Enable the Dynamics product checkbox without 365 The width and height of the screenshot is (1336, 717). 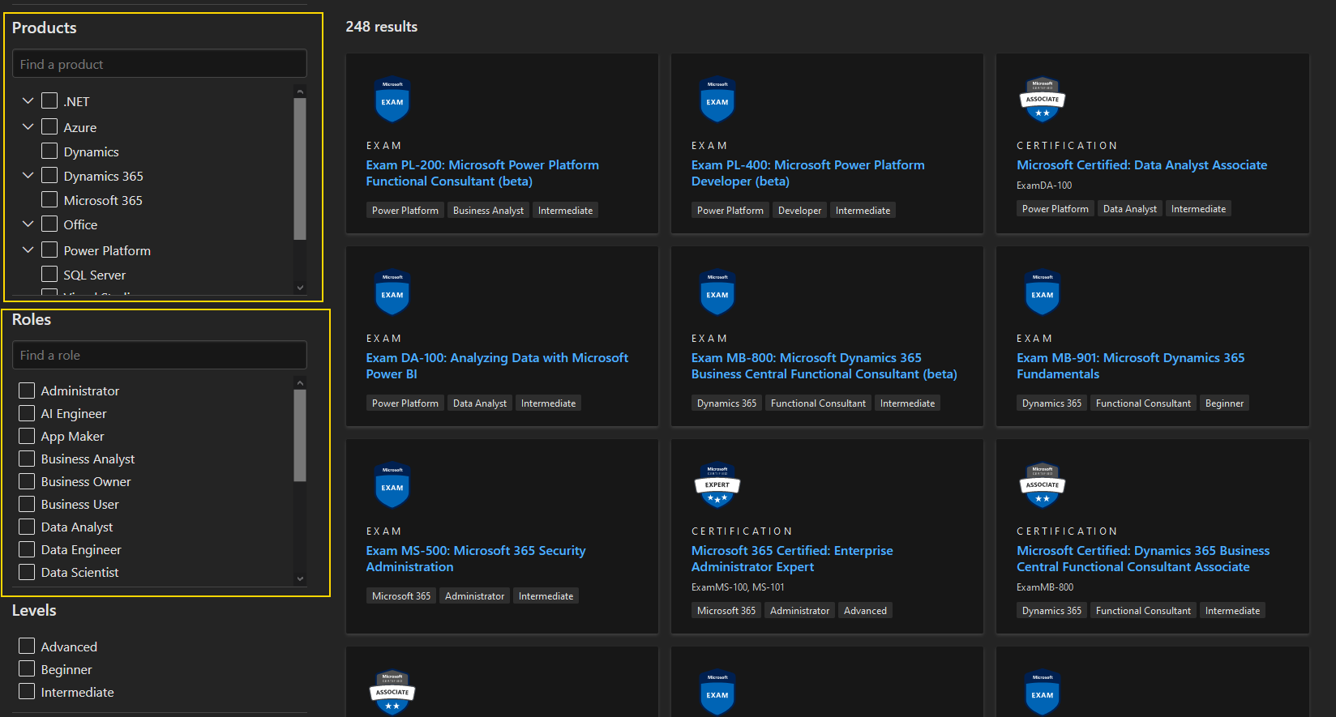coord(49,151)
